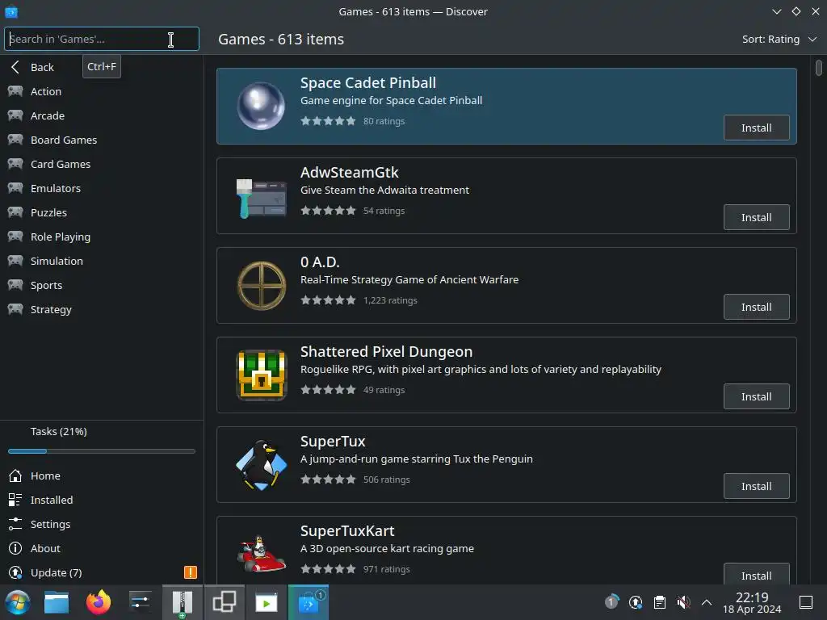
Task: Open the start menu launcher icon
Action: pos(18,602)
